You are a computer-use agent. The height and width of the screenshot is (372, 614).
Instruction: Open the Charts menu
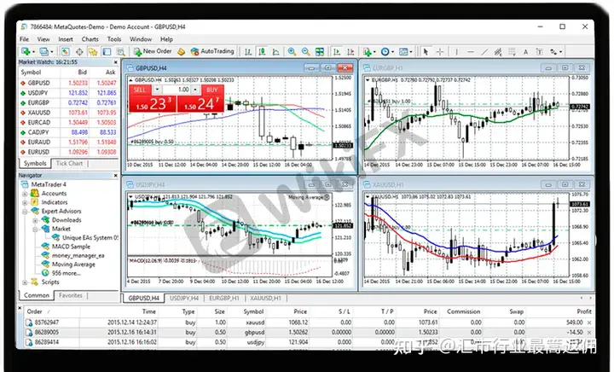tap(90, 39)
